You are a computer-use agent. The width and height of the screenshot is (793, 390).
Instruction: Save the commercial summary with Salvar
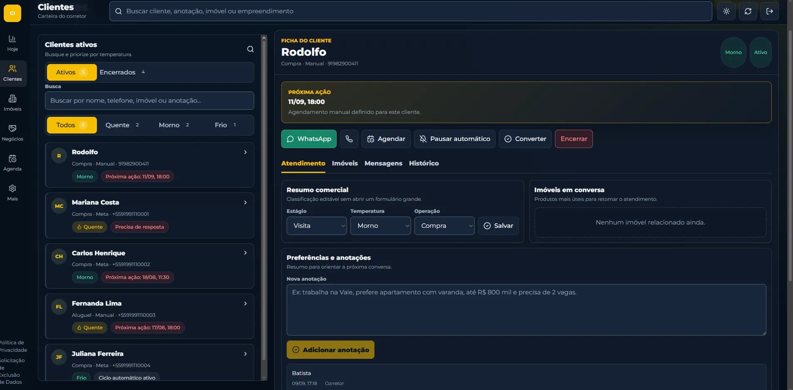click(x=498, y=226)
